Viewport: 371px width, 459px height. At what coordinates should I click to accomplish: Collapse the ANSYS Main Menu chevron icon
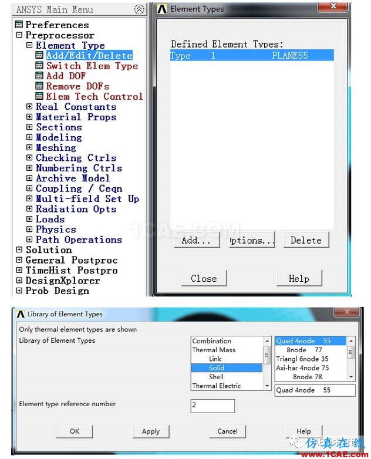pyautogui.click(x=139, y=9)
